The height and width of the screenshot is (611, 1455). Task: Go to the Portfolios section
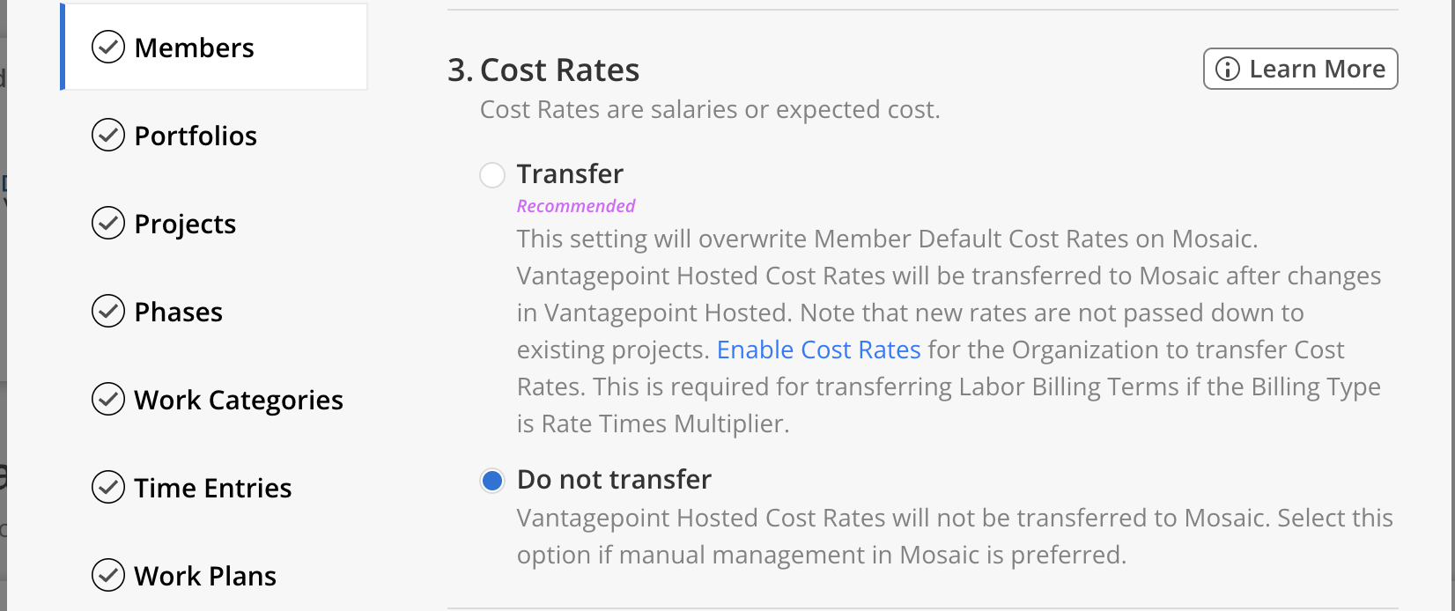click(x=214, y=136)
